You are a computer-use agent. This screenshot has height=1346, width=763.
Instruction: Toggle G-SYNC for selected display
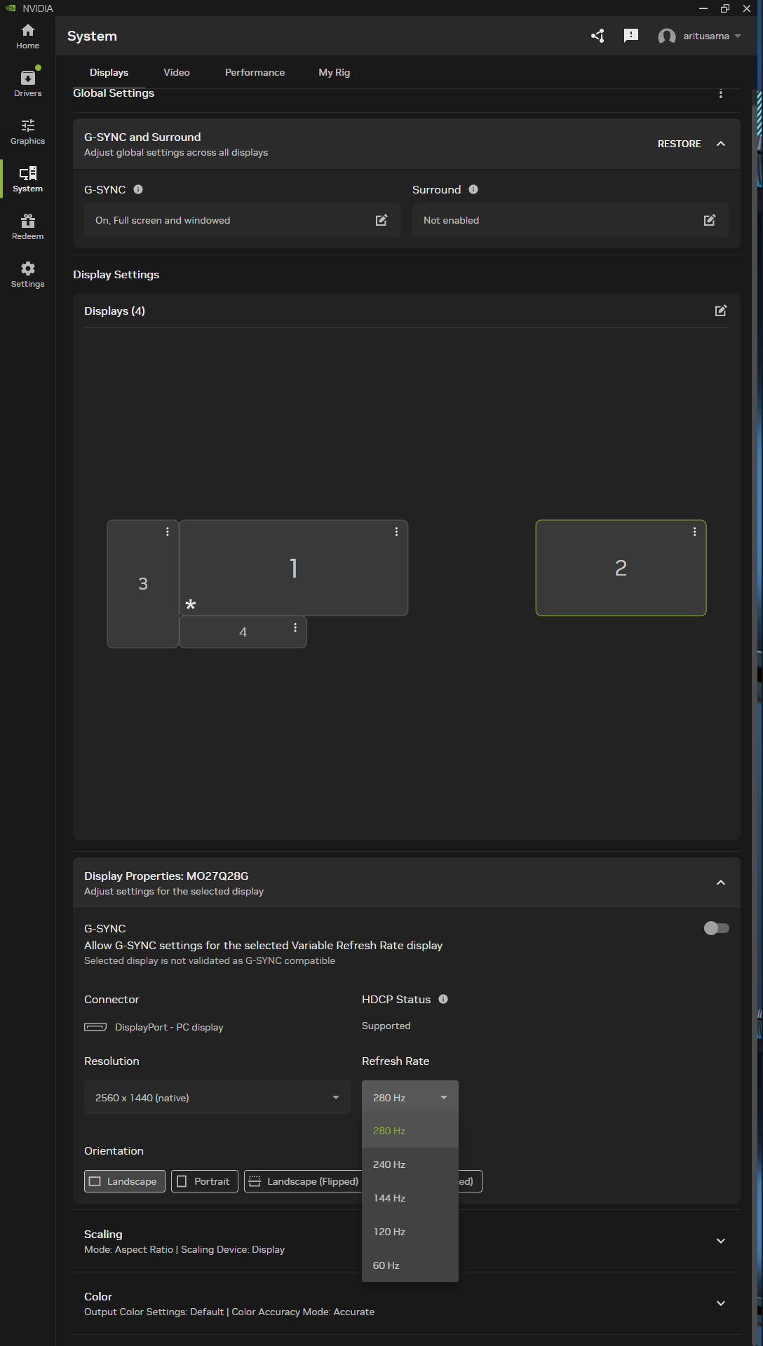click(717, 928)
